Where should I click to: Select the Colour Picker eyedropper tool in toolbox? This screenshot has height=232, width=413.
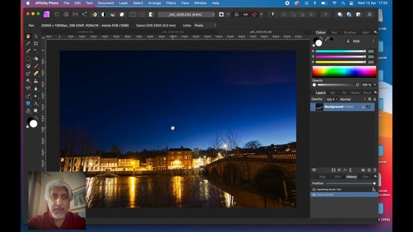pyautogui.click(x=28, y=43)
